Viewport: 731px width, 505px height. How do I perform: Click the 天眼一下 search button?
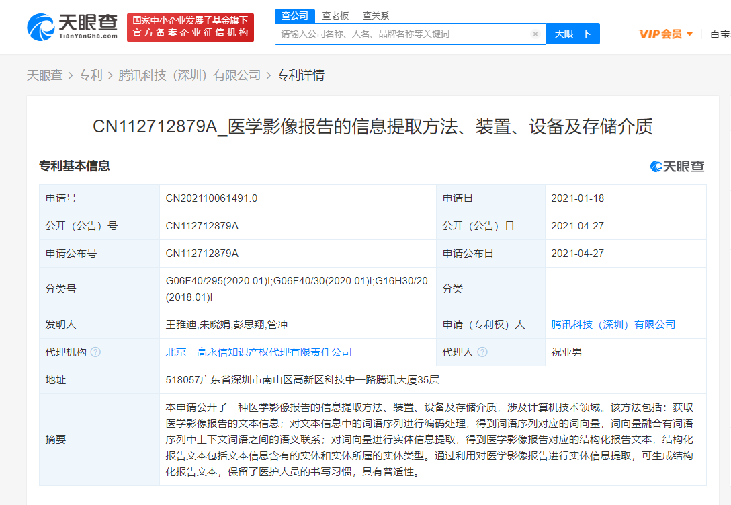(x=572, y=33)
